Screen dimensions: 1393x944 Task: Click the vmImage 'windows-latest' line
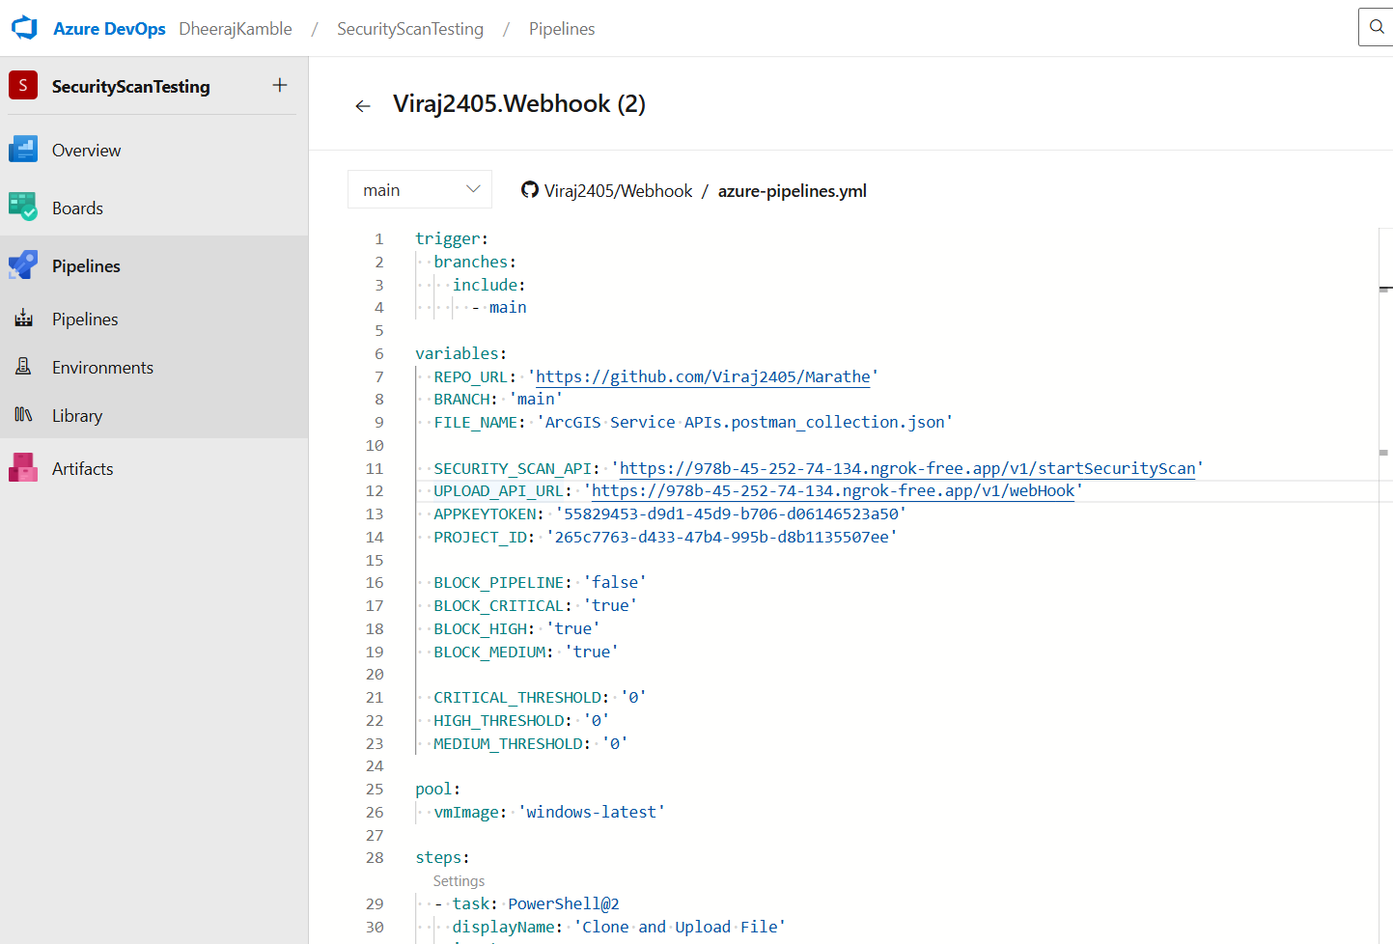tap(549, 812)
